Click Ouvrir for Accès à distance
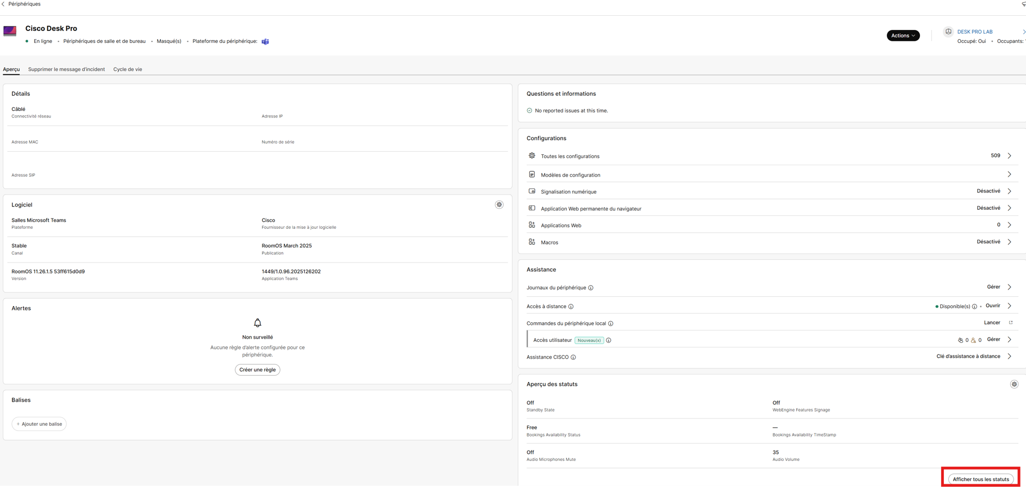 pos(993,305)
